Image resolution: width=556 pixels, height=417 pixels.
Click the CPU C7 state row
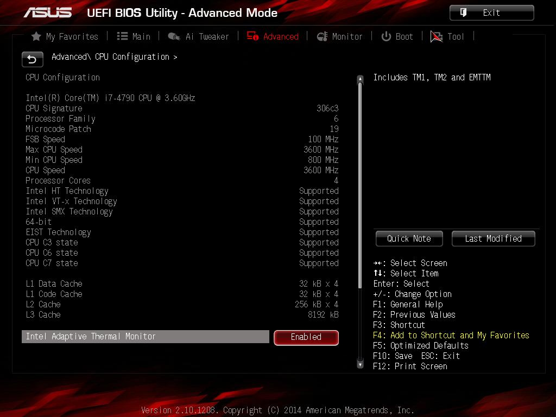point(182,263)
